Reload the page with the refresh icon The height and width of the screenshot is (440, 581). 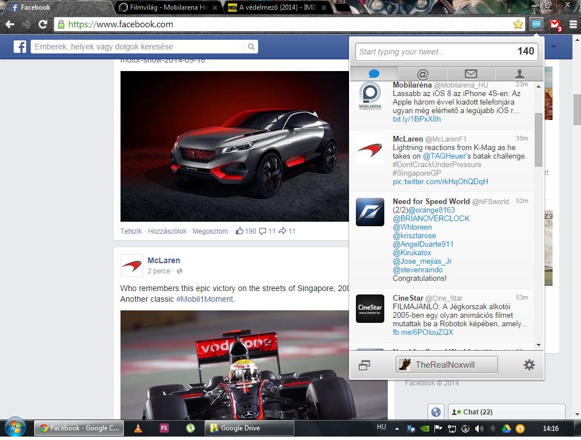[43, 24]
